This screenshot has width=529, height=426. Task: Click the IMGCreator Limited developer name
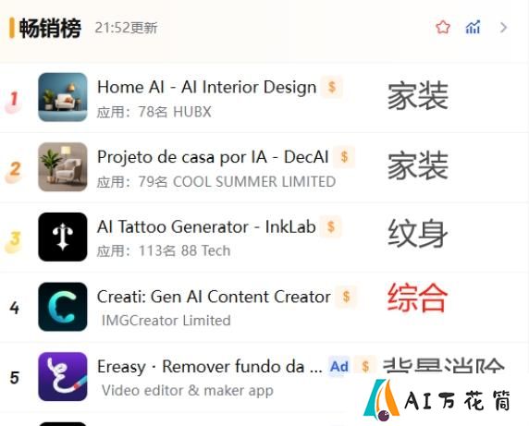[x=166, y=321]
